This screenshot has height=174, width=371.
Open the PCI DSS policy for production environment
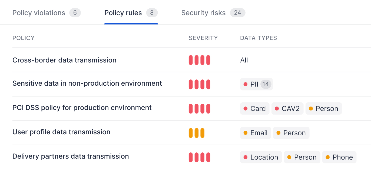82,108
